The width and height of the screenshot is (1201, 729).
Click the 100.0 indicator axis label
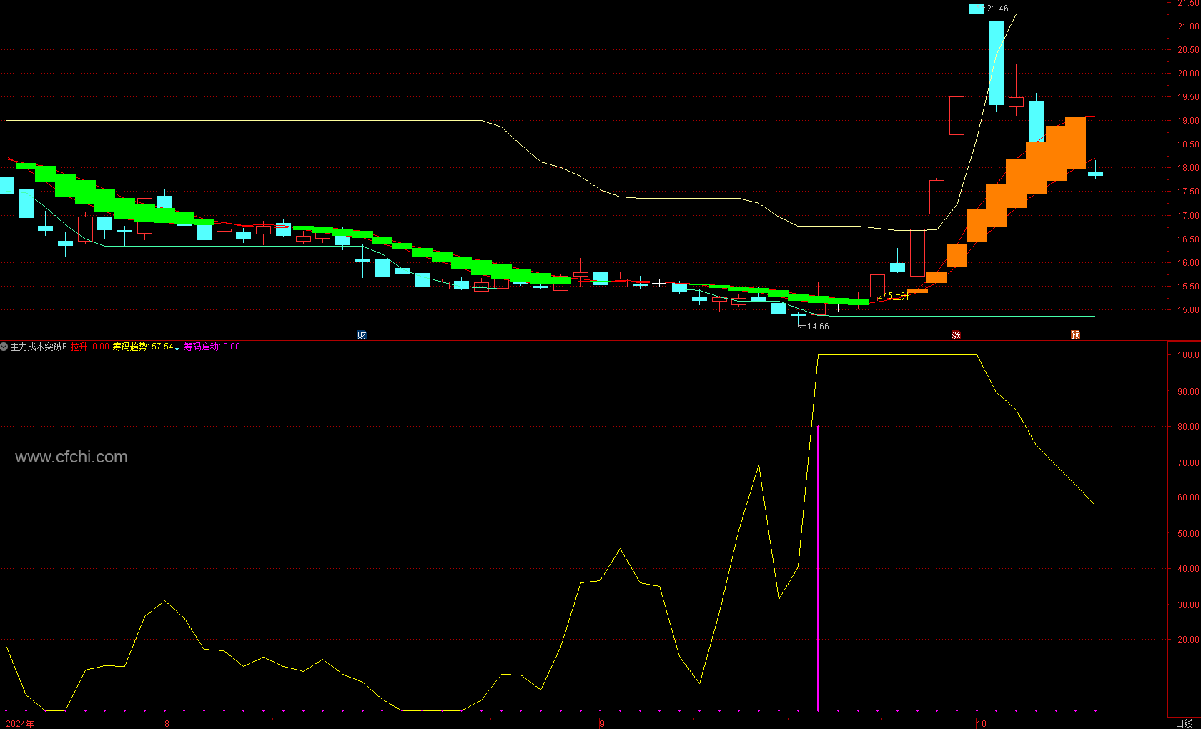1188,355
